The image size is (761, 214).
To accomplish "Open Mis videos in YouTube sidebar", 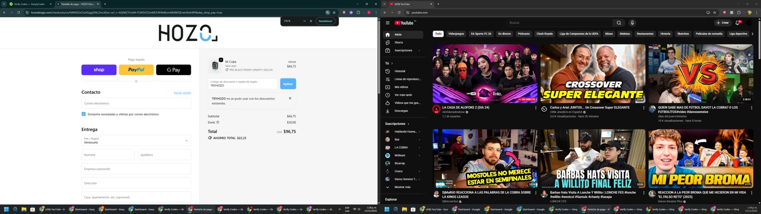I will [x=403, y=87].
